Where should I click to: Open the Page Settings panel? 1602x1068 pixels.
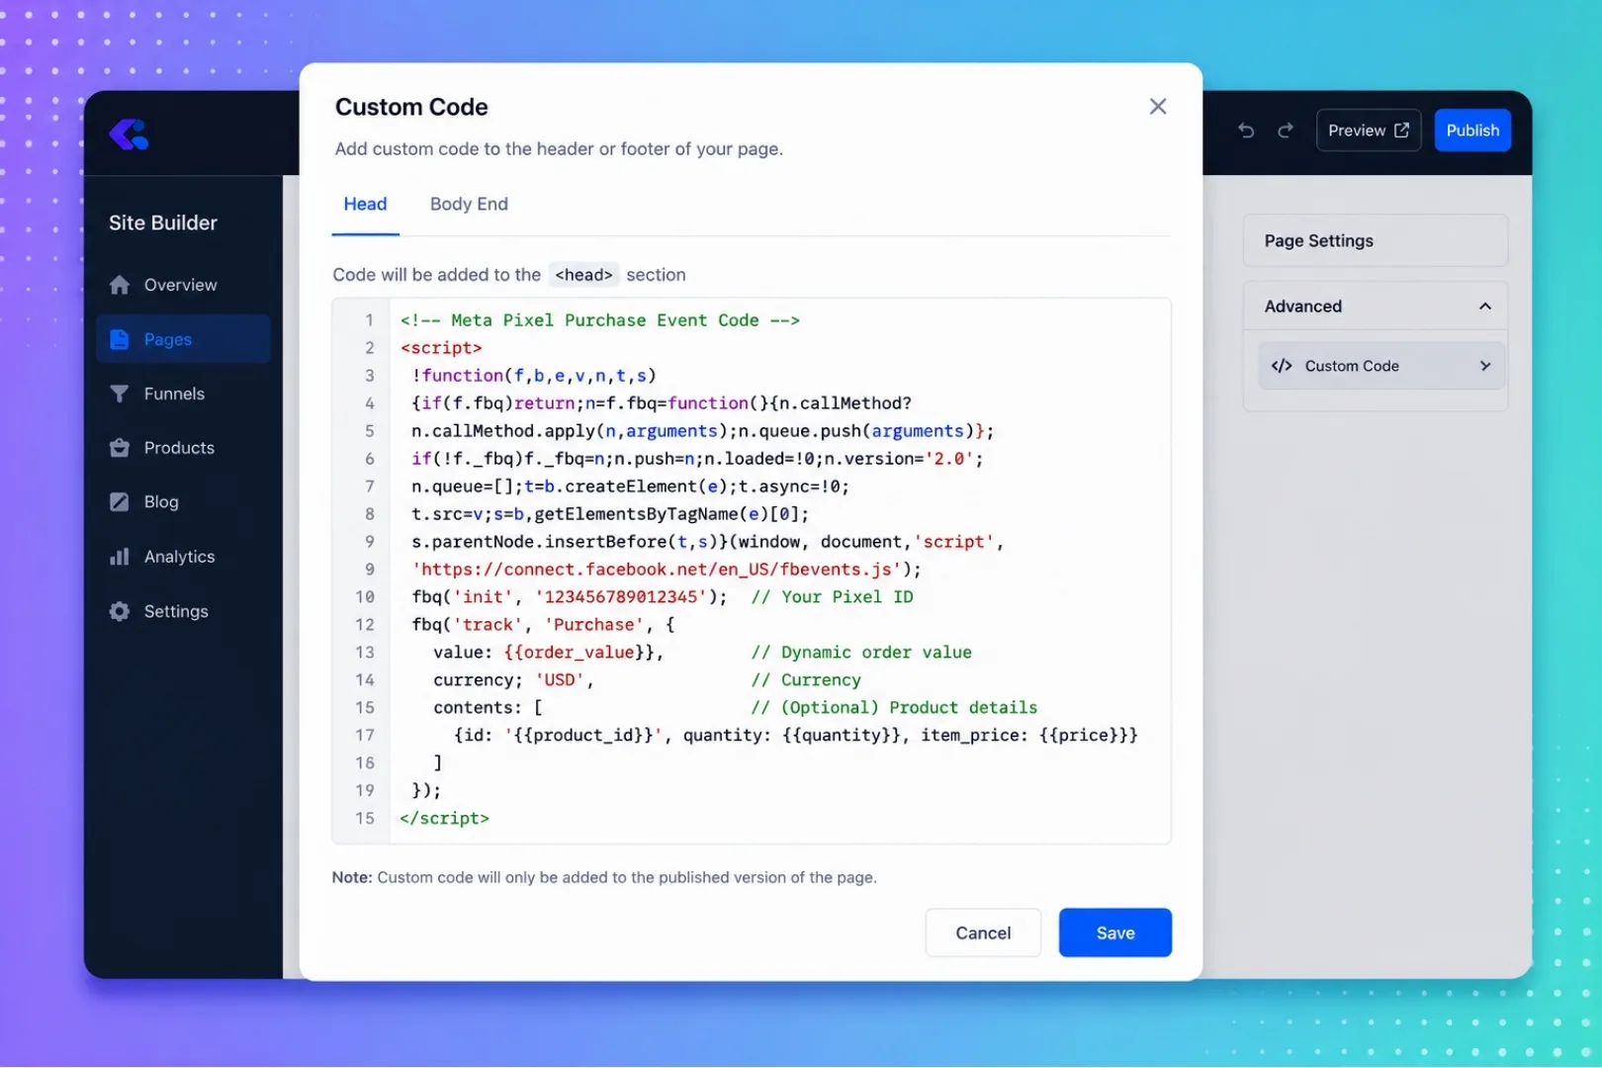click(1375, 240)
